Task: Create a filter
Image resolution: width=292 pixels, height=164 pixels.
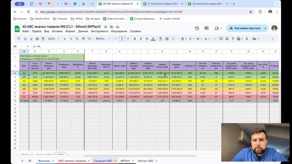Action: 233,39
